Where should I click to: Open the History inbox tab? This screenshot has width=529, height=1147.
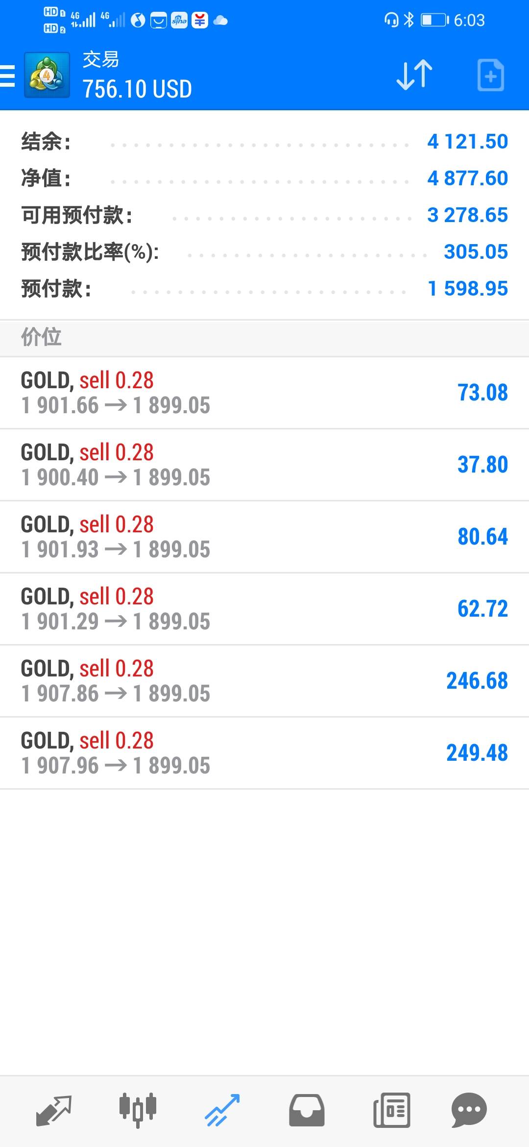click(307, 1110)
